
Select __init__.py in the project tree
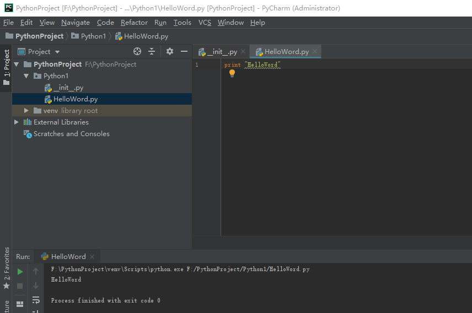point(102,88)
